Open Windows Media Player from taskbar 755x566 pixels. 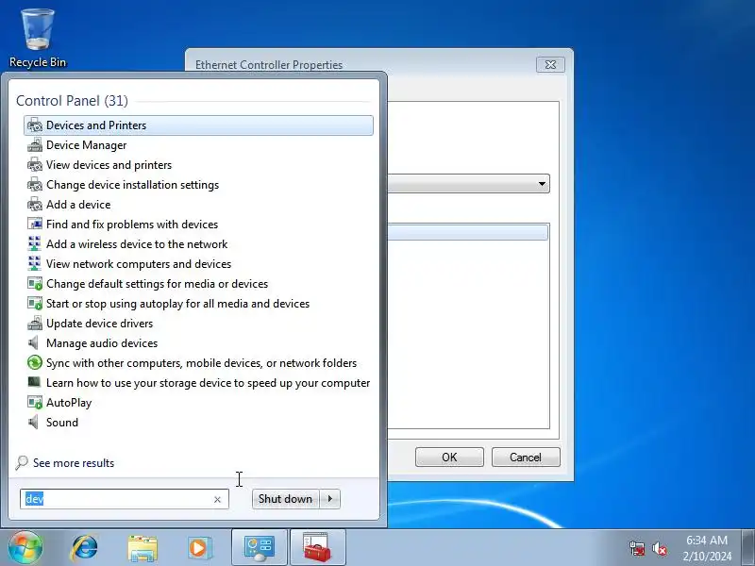coord(198,548)
